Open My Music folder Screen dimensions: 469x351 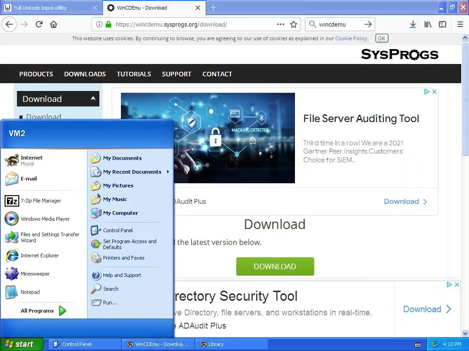131,199
